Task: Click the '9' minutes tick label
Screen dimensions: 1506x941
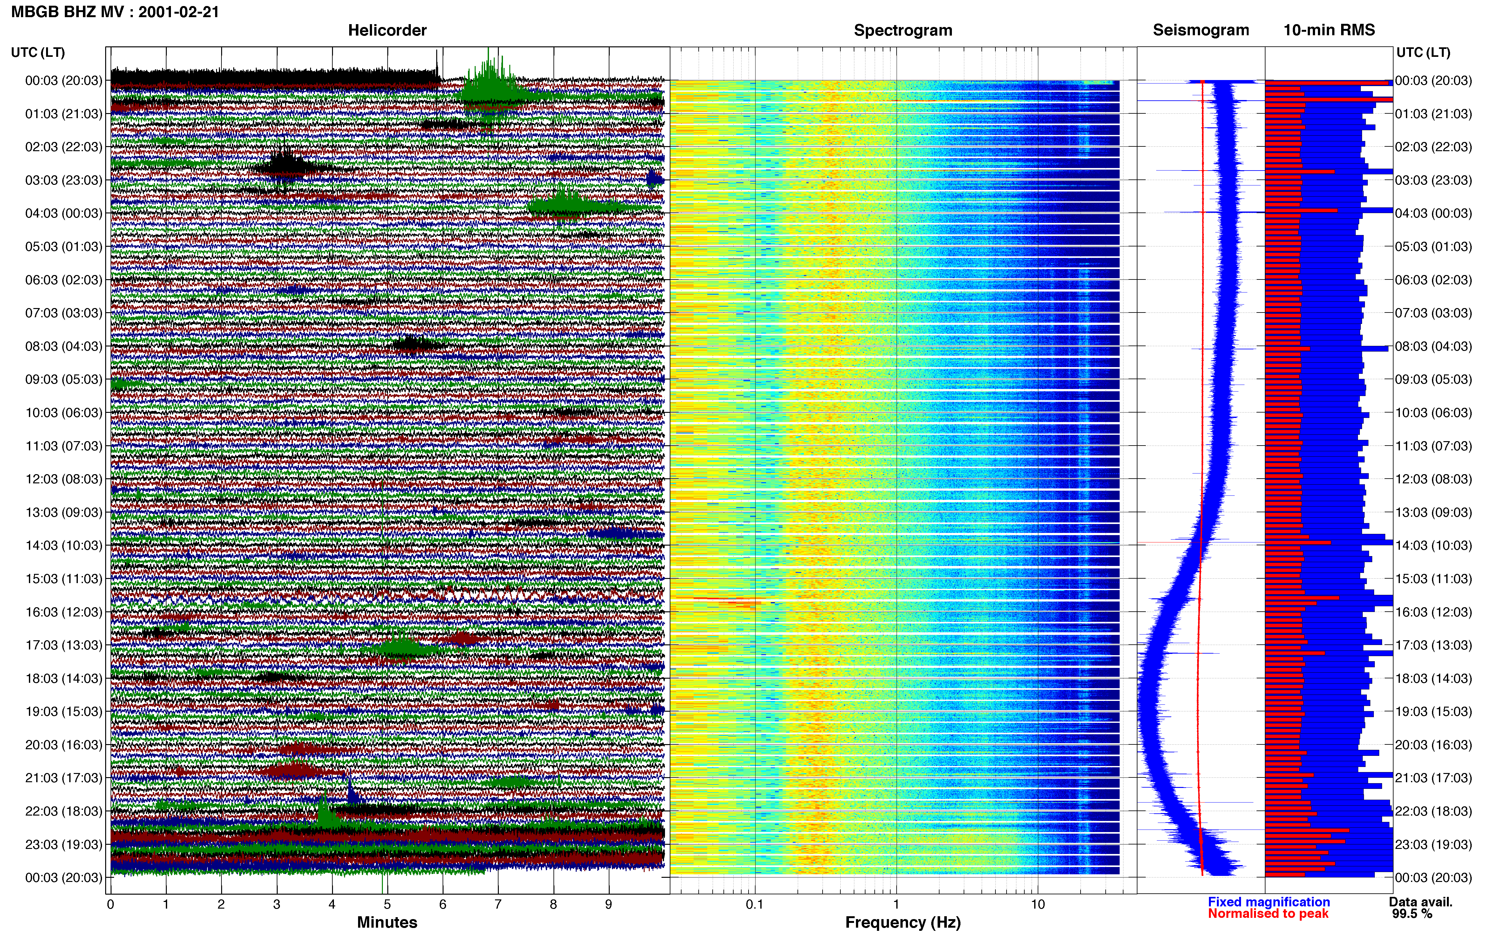Action: [608, 905]
